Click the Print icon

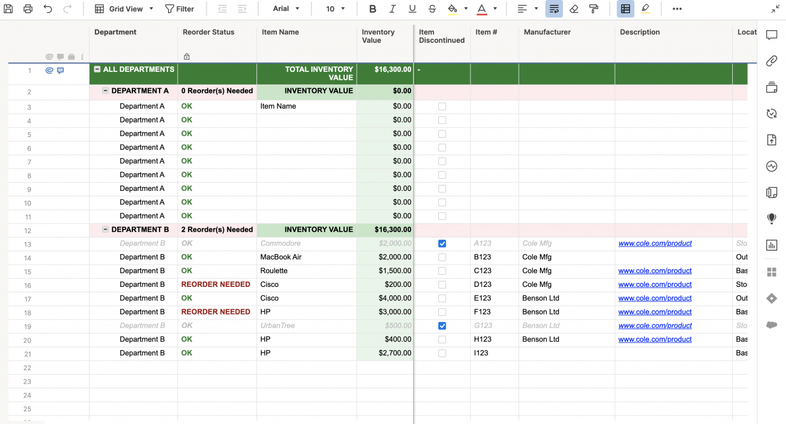pyautogui.click(x=28, y=9)
